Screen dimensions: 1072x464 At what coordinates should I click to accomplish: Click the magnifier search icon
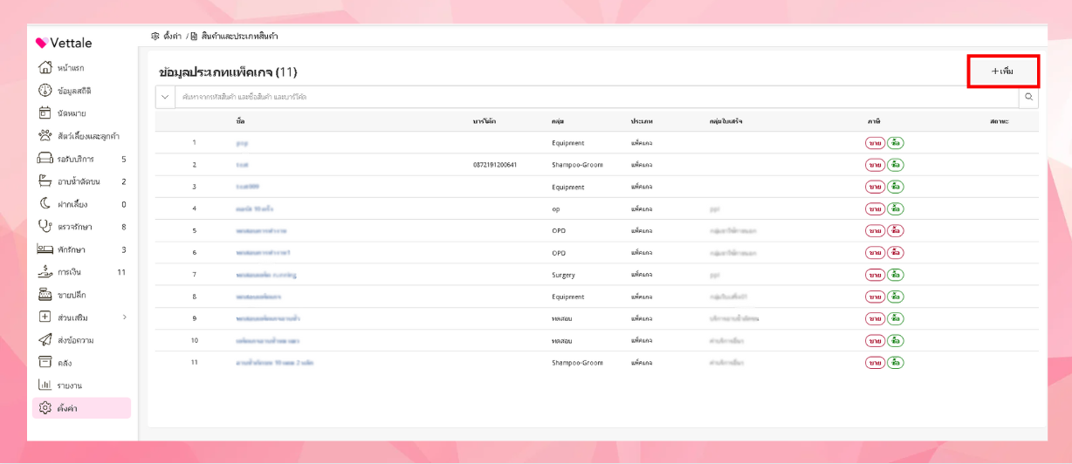tap(1029, 97)
